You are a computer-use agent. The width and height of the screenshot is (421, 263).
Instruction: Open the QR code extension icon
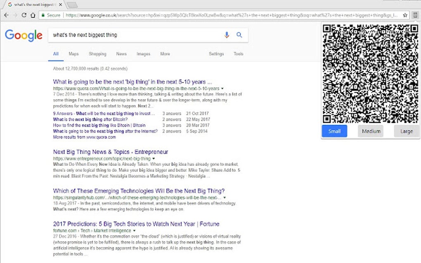point(415,15)
